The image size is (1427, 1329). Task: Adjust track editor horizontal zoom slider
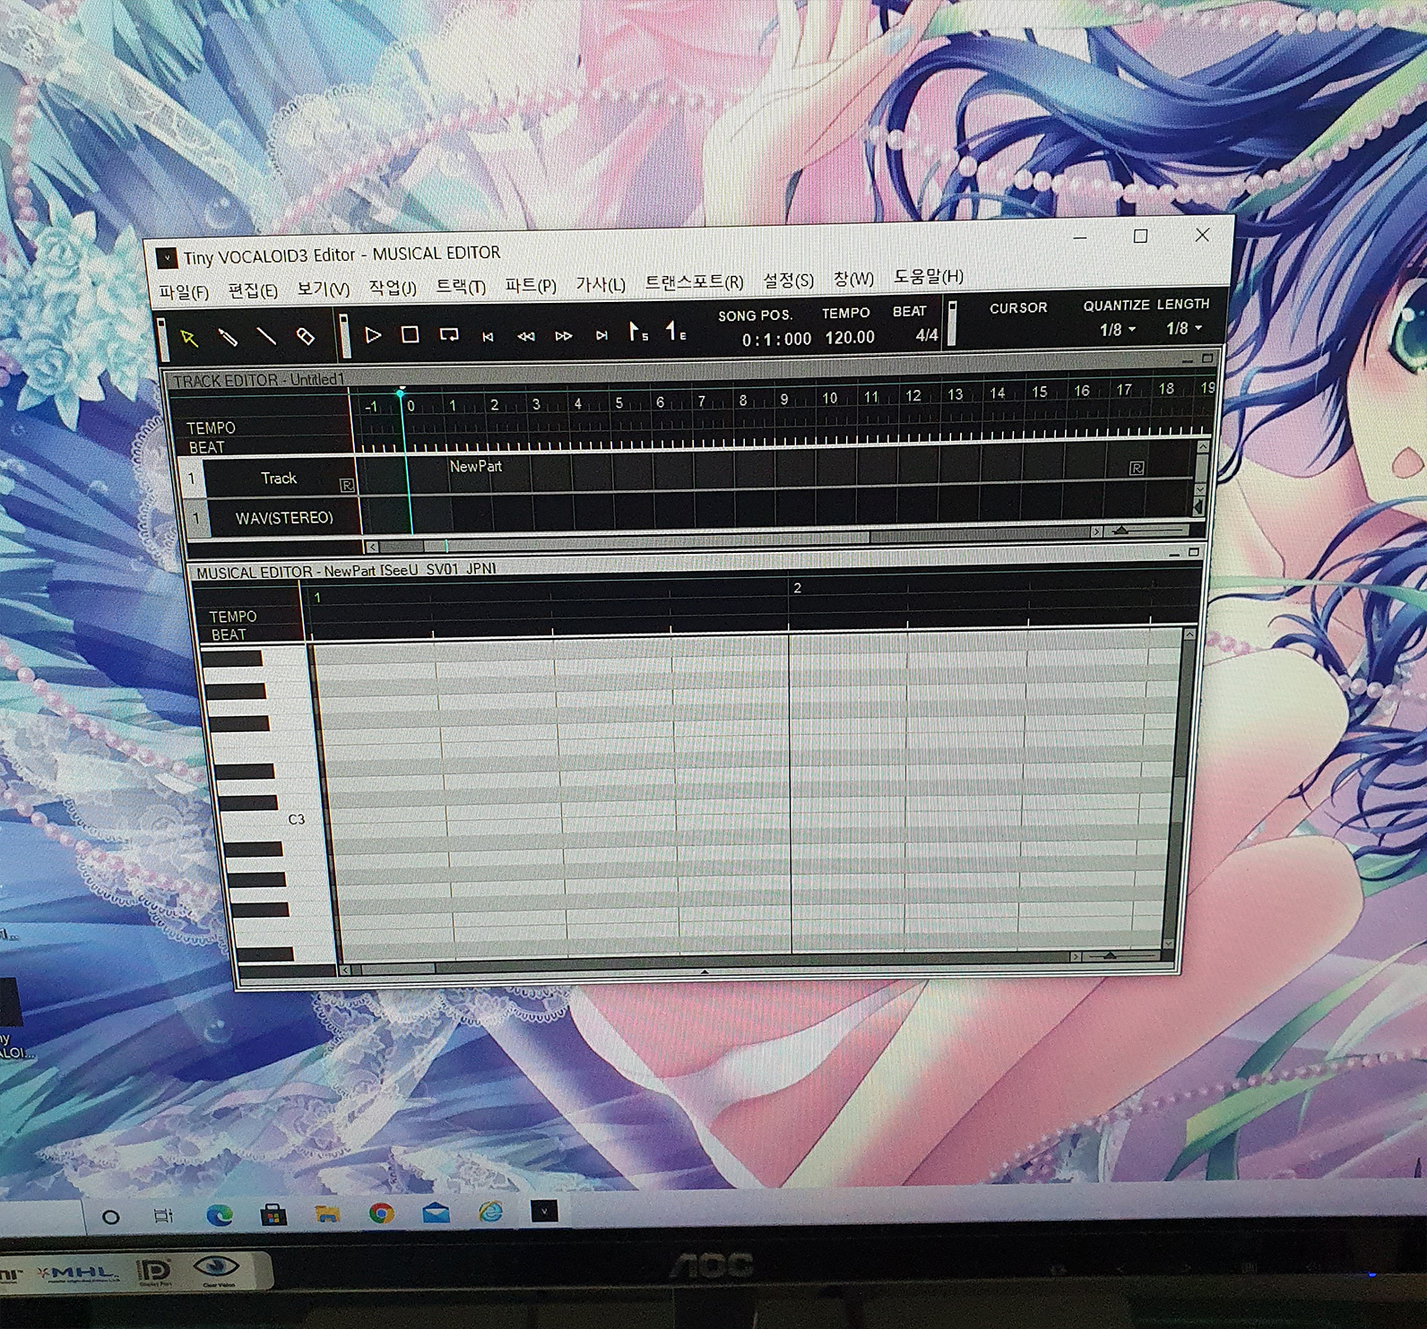click(x=1120, y=531)
